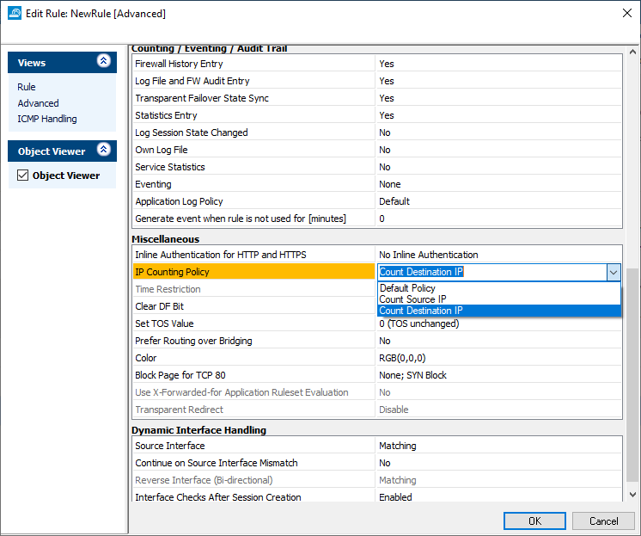
Task: Choose Count Destination IP in dropdown list
Action: pos(498,311)
